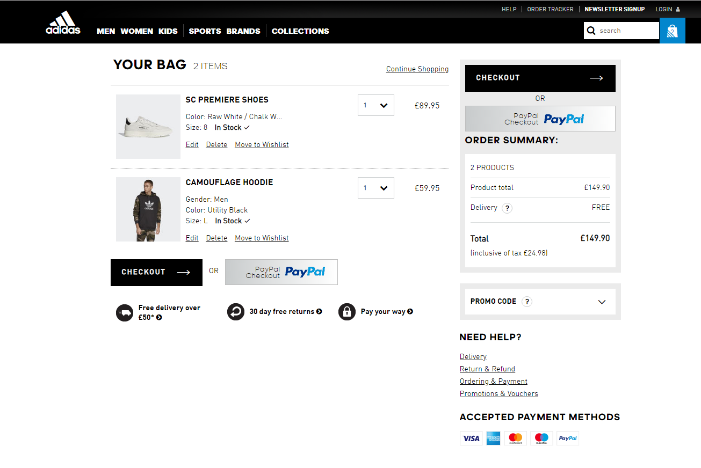Click the free delivery truck icon
The height and width of the screenshot is (468, 701).
125,312
